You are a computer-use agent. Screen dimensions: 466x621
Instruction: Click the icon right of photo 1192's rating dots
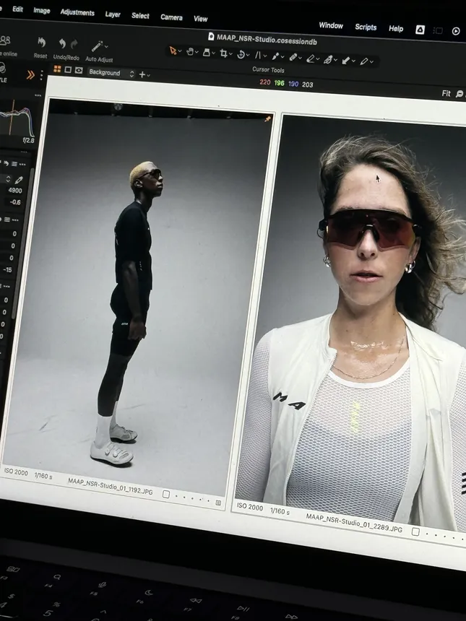[218, 503]
